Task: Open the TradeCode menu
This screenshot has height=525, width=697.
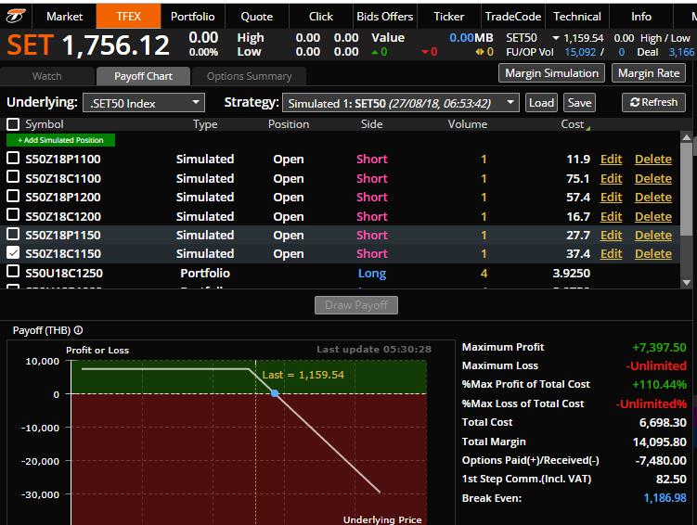Action: (512, 17)
